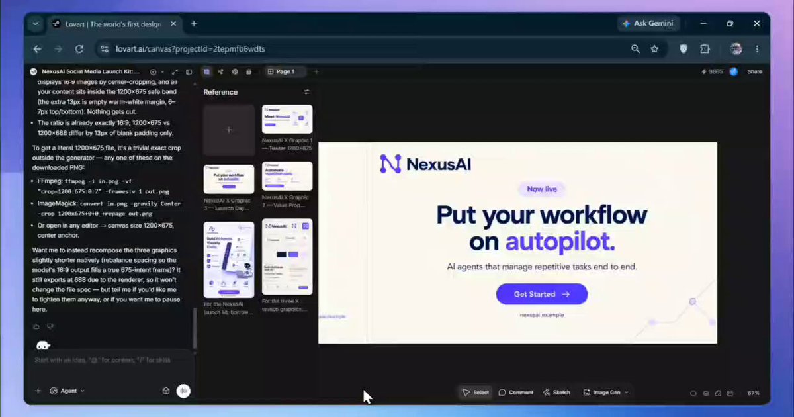Open the new chat dropdown arrow in chat header
This screenshot has height=417, width=794.
coord(163,71)
